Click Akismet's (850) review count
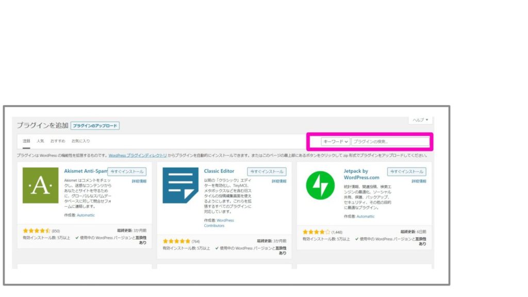 click(x=56, y=231)
